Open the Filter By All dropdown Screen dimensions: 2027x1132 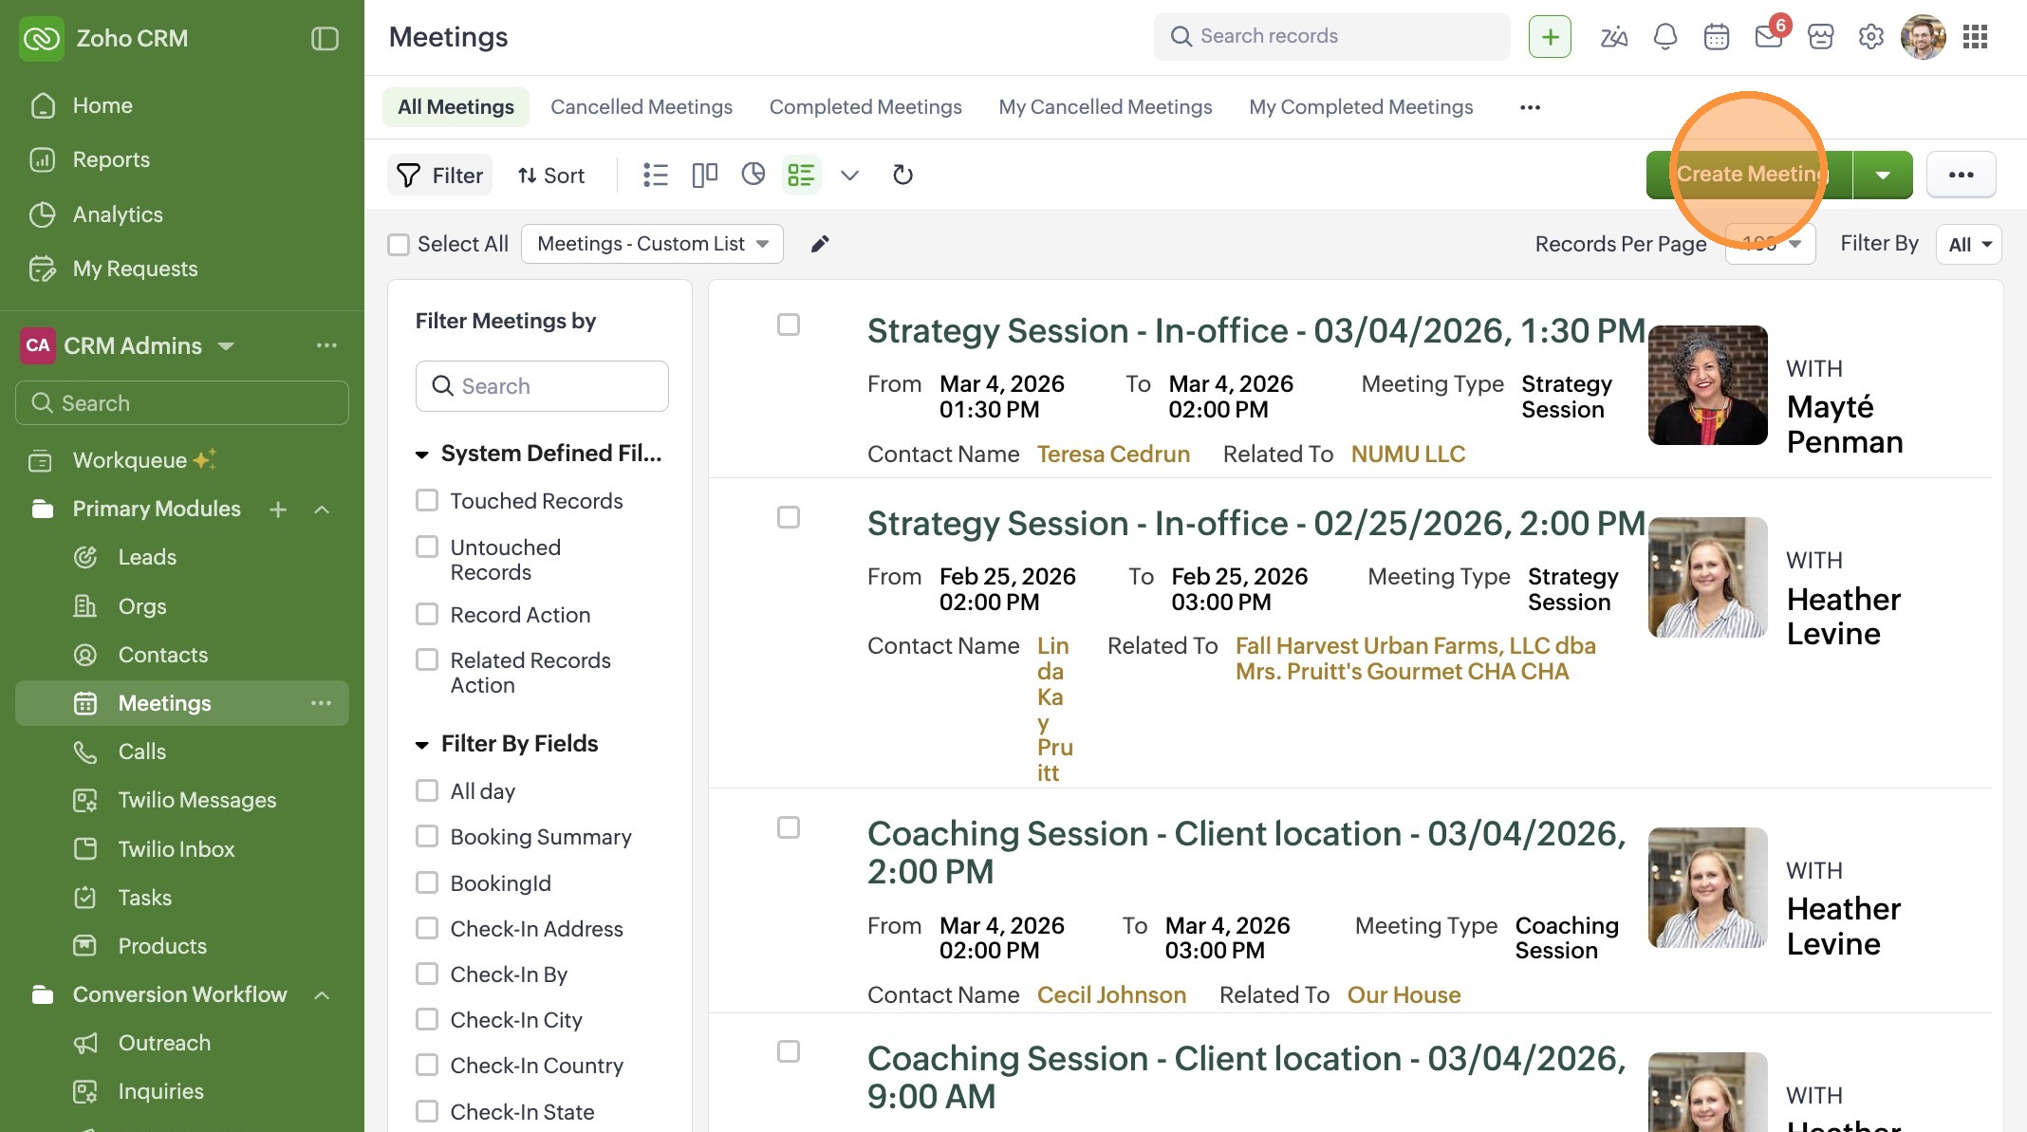pos(1969,245)
